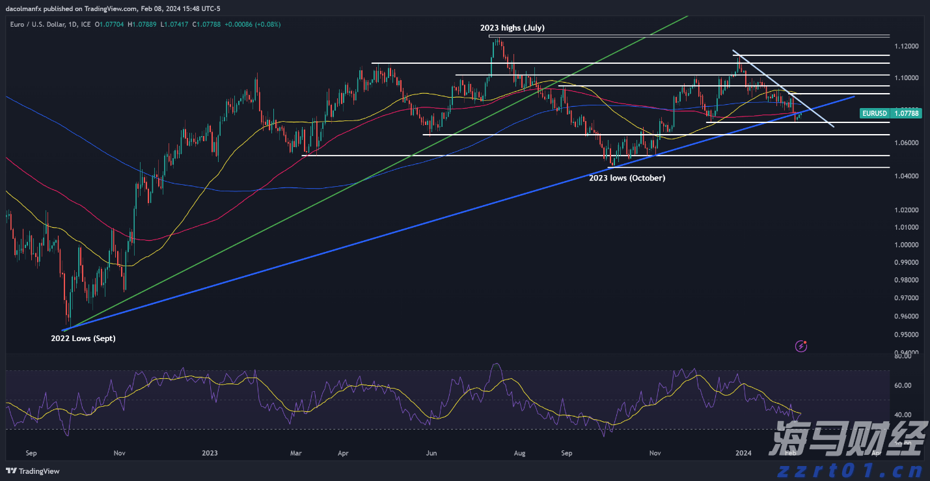Click the 1.00000 level on price axis
This screenshot has height=481, width=930.
(907, 245)
